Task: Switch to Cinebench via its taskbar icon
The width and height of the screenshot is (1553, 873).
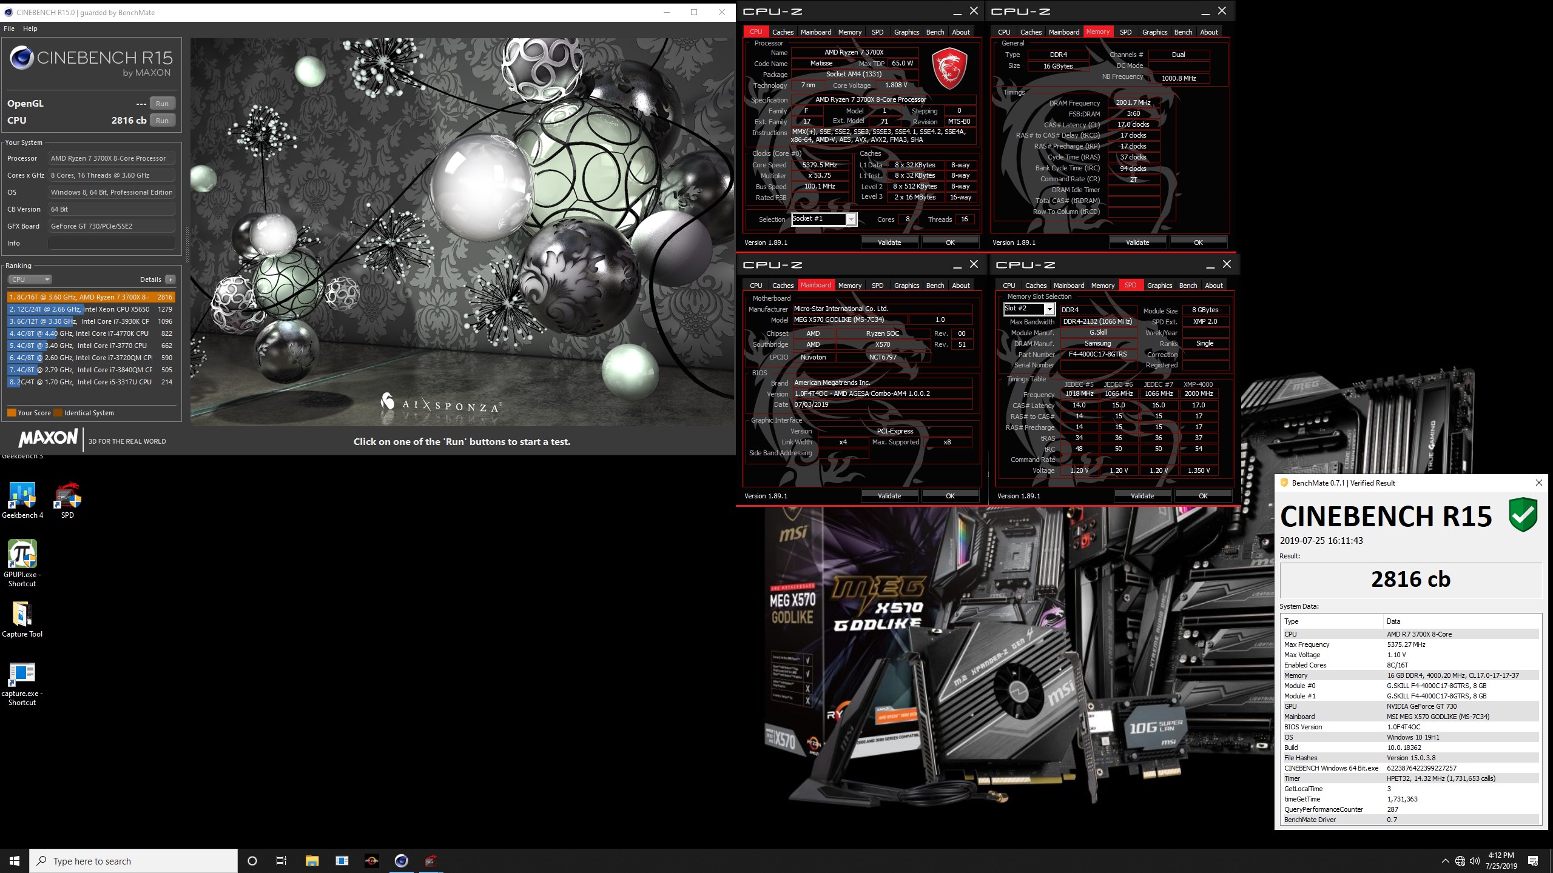Action: [401, 861]
